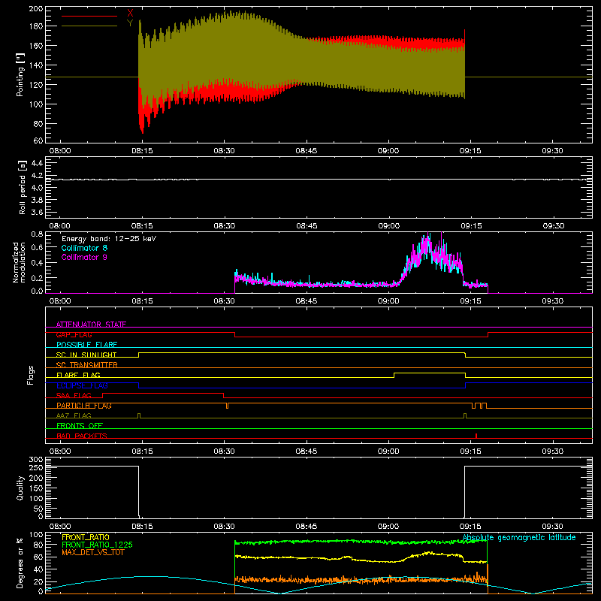
Task: Click the Flags axis title
Action: click(30, 375)
